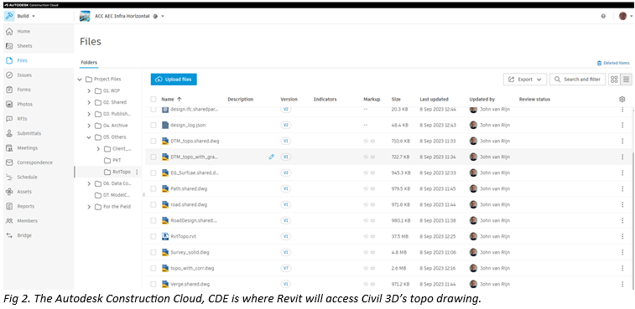The image size is (635, 309).
Task: Open Members in the sidebar
Action: [x=27, y=220]
